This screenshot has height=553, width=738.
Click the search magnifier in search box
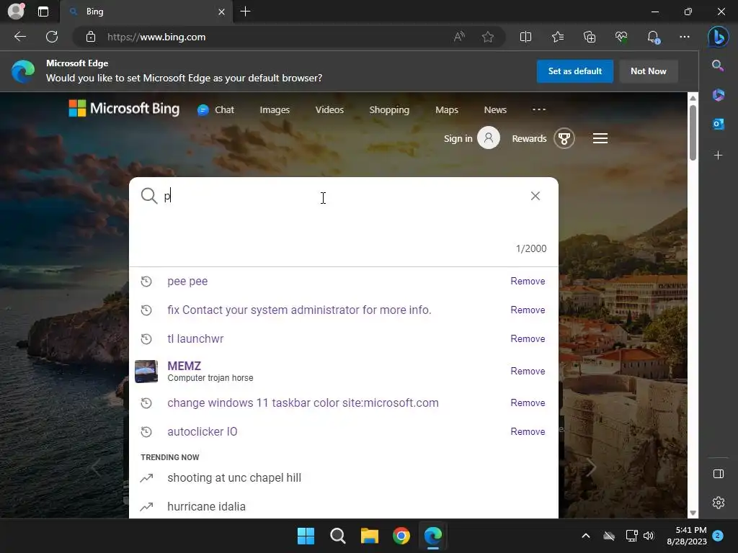click(148, 196)
